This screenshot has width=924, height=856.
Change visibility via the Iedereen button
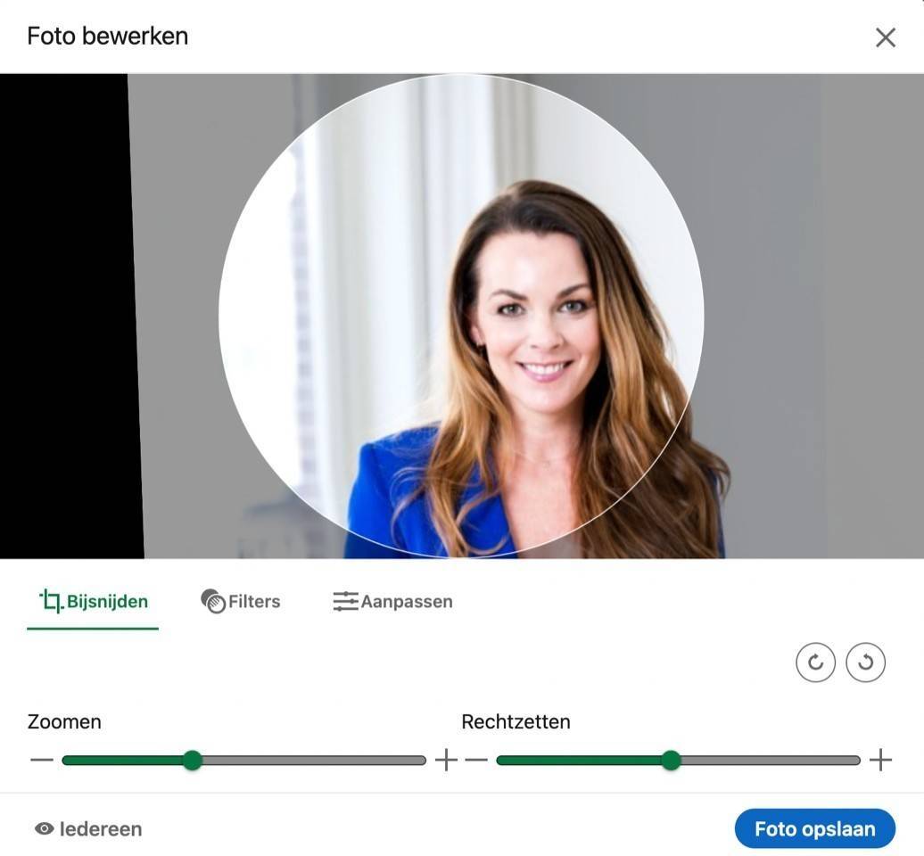88,829
